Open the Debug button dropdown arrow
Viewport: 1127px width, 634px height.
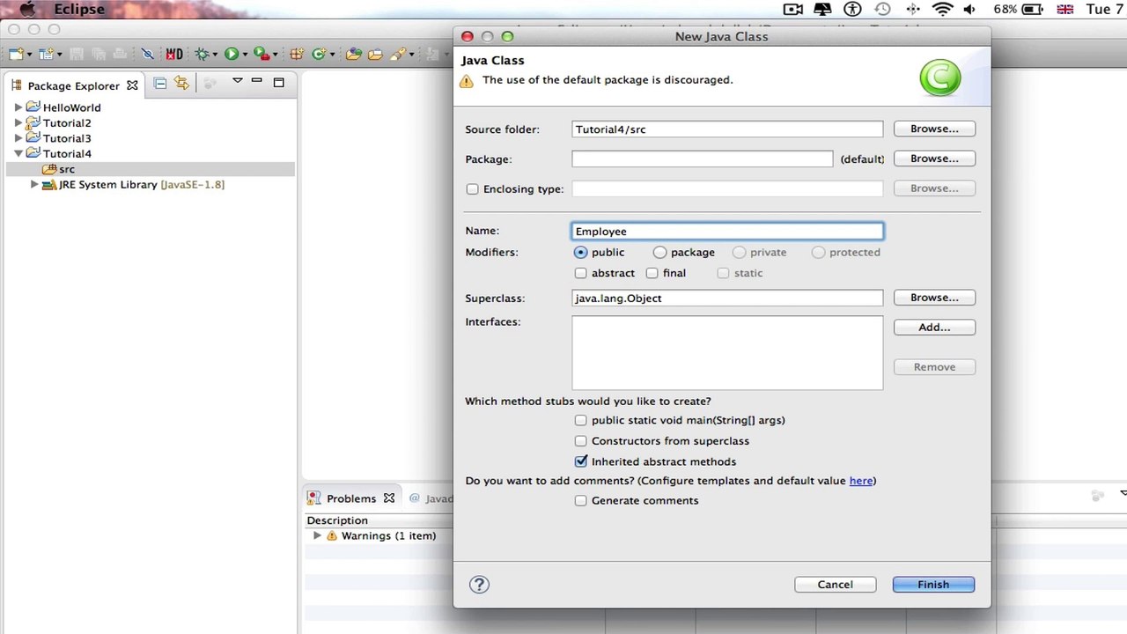click(x=215, y=55)
